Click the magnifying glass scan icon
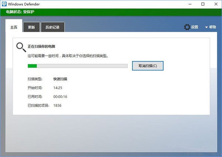Viewport: 222px width, 157px height. click(21, 47)
